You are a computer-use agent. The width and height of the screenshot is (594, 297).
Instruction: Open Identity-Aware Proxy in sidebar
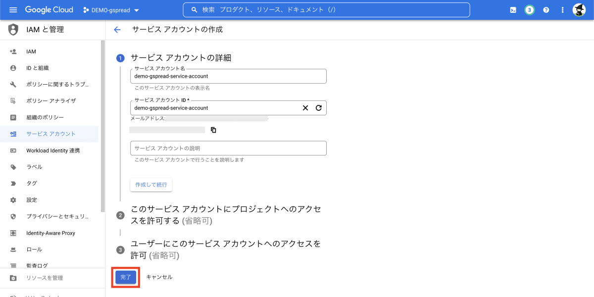pyautogui.click(x=50, y=233)
